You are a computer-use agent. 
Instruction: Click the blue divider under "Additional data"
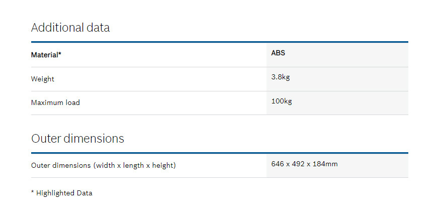click(x=219, y=42)
